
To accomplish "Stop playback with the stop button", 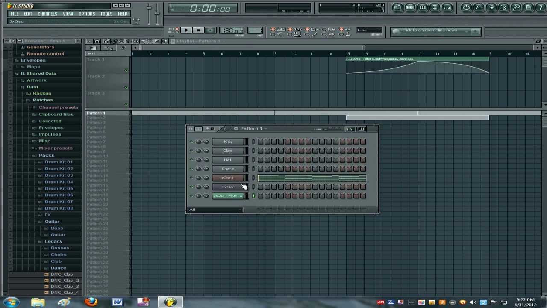I will pos(198,30).
